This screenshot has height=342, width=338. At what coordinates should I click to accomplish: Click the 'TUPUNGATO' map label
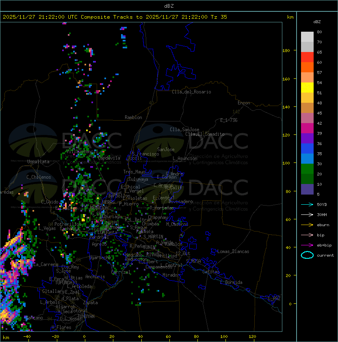(x=66, y=282)
